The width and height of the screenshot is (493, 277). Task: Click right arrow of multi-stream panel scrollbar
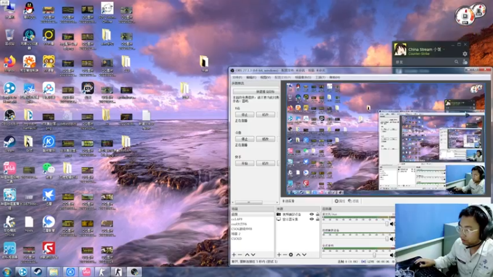coord(277,203)
